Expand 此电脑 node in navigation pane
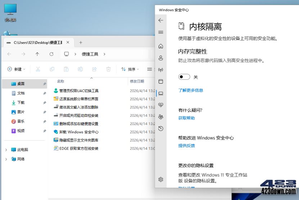The width and height of the screenshot is (299, 200). [6, 150]
